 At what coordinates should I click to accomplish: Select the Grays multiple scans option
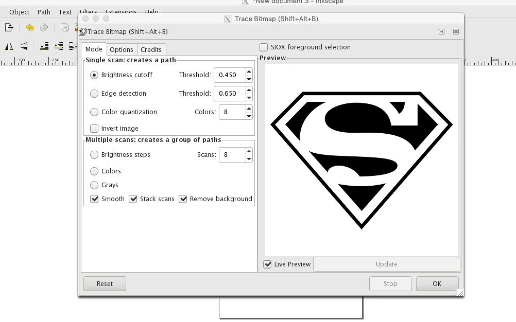(x=94, y=185)
